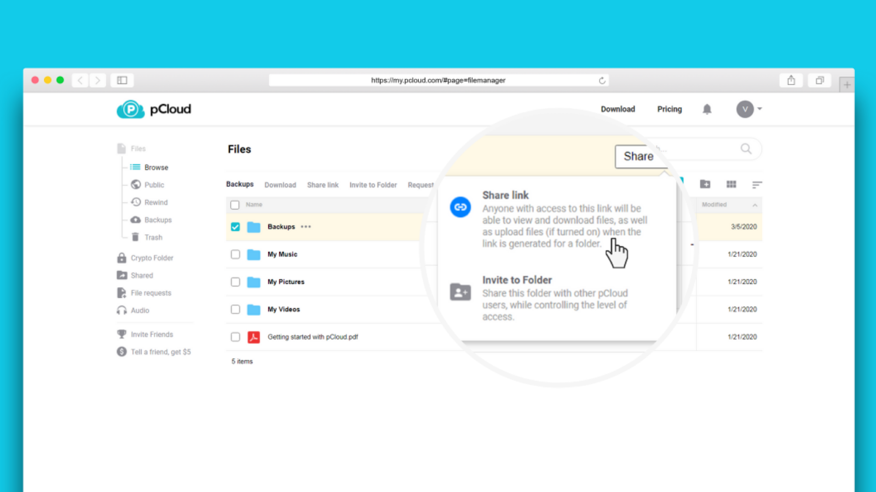Go back in the browser

[x=80, y=80]
